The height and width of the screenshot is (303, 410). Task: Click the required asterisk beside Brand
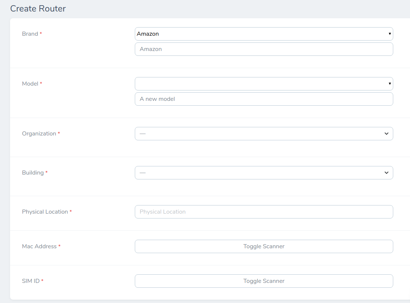click(x=41, y=34)
